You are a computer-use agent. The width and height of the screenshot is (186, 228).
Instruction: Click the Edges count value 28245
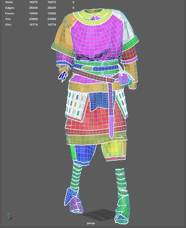33,8
